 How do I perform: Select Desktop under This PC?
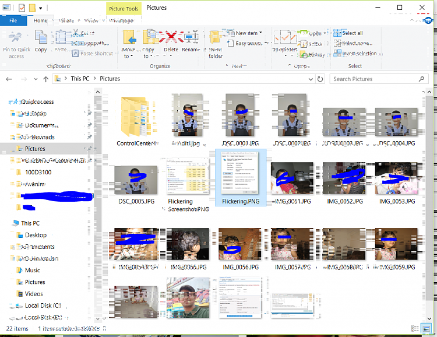coord(36,235)
